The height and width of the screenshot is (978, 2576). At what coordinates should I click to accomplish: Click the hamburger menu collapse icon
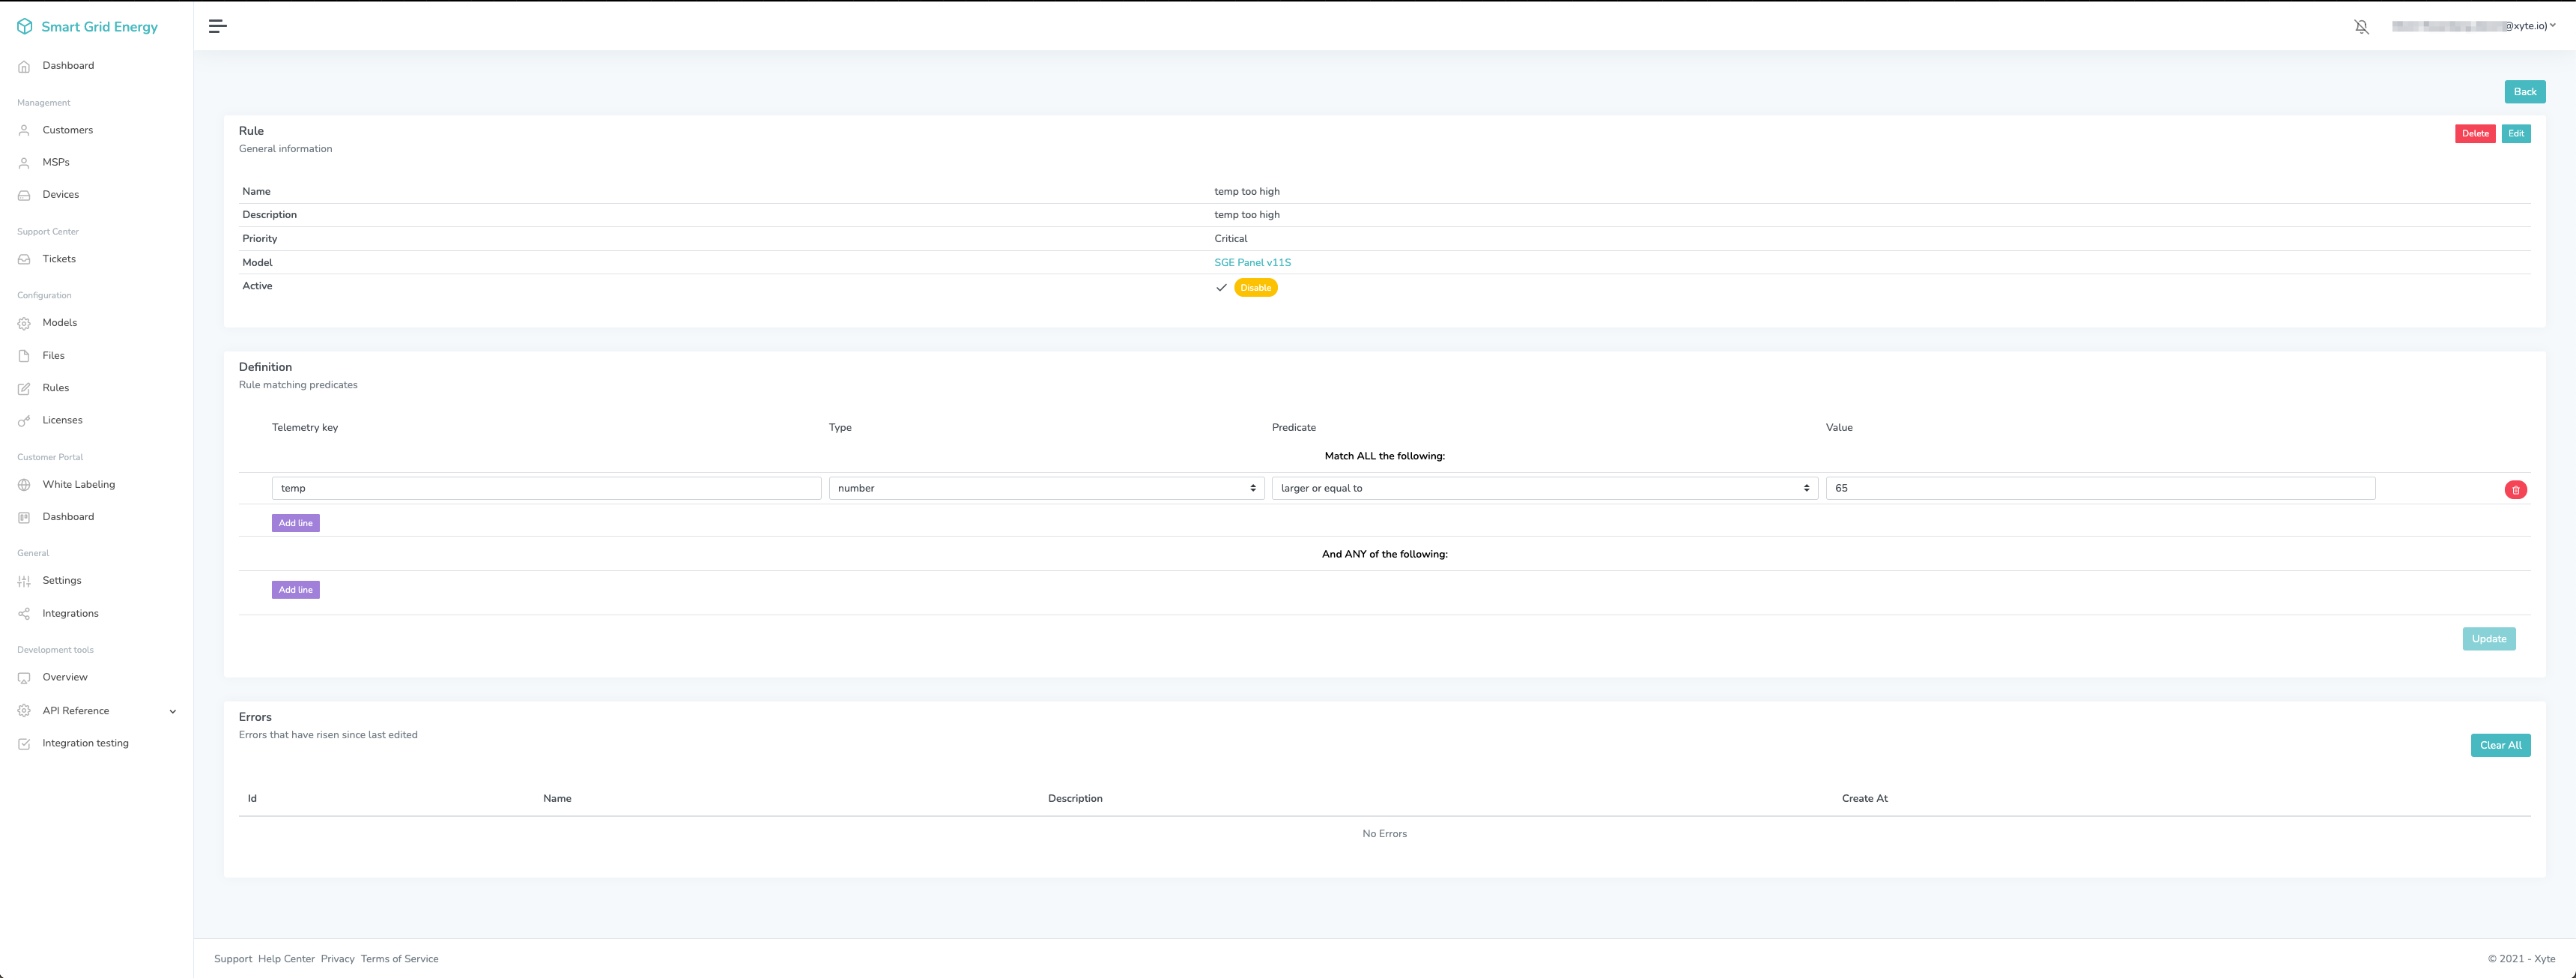click(217, 26)
